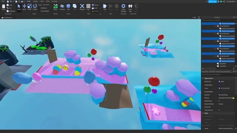
Task: Click the Transparency value field
Action: point(227,110)
